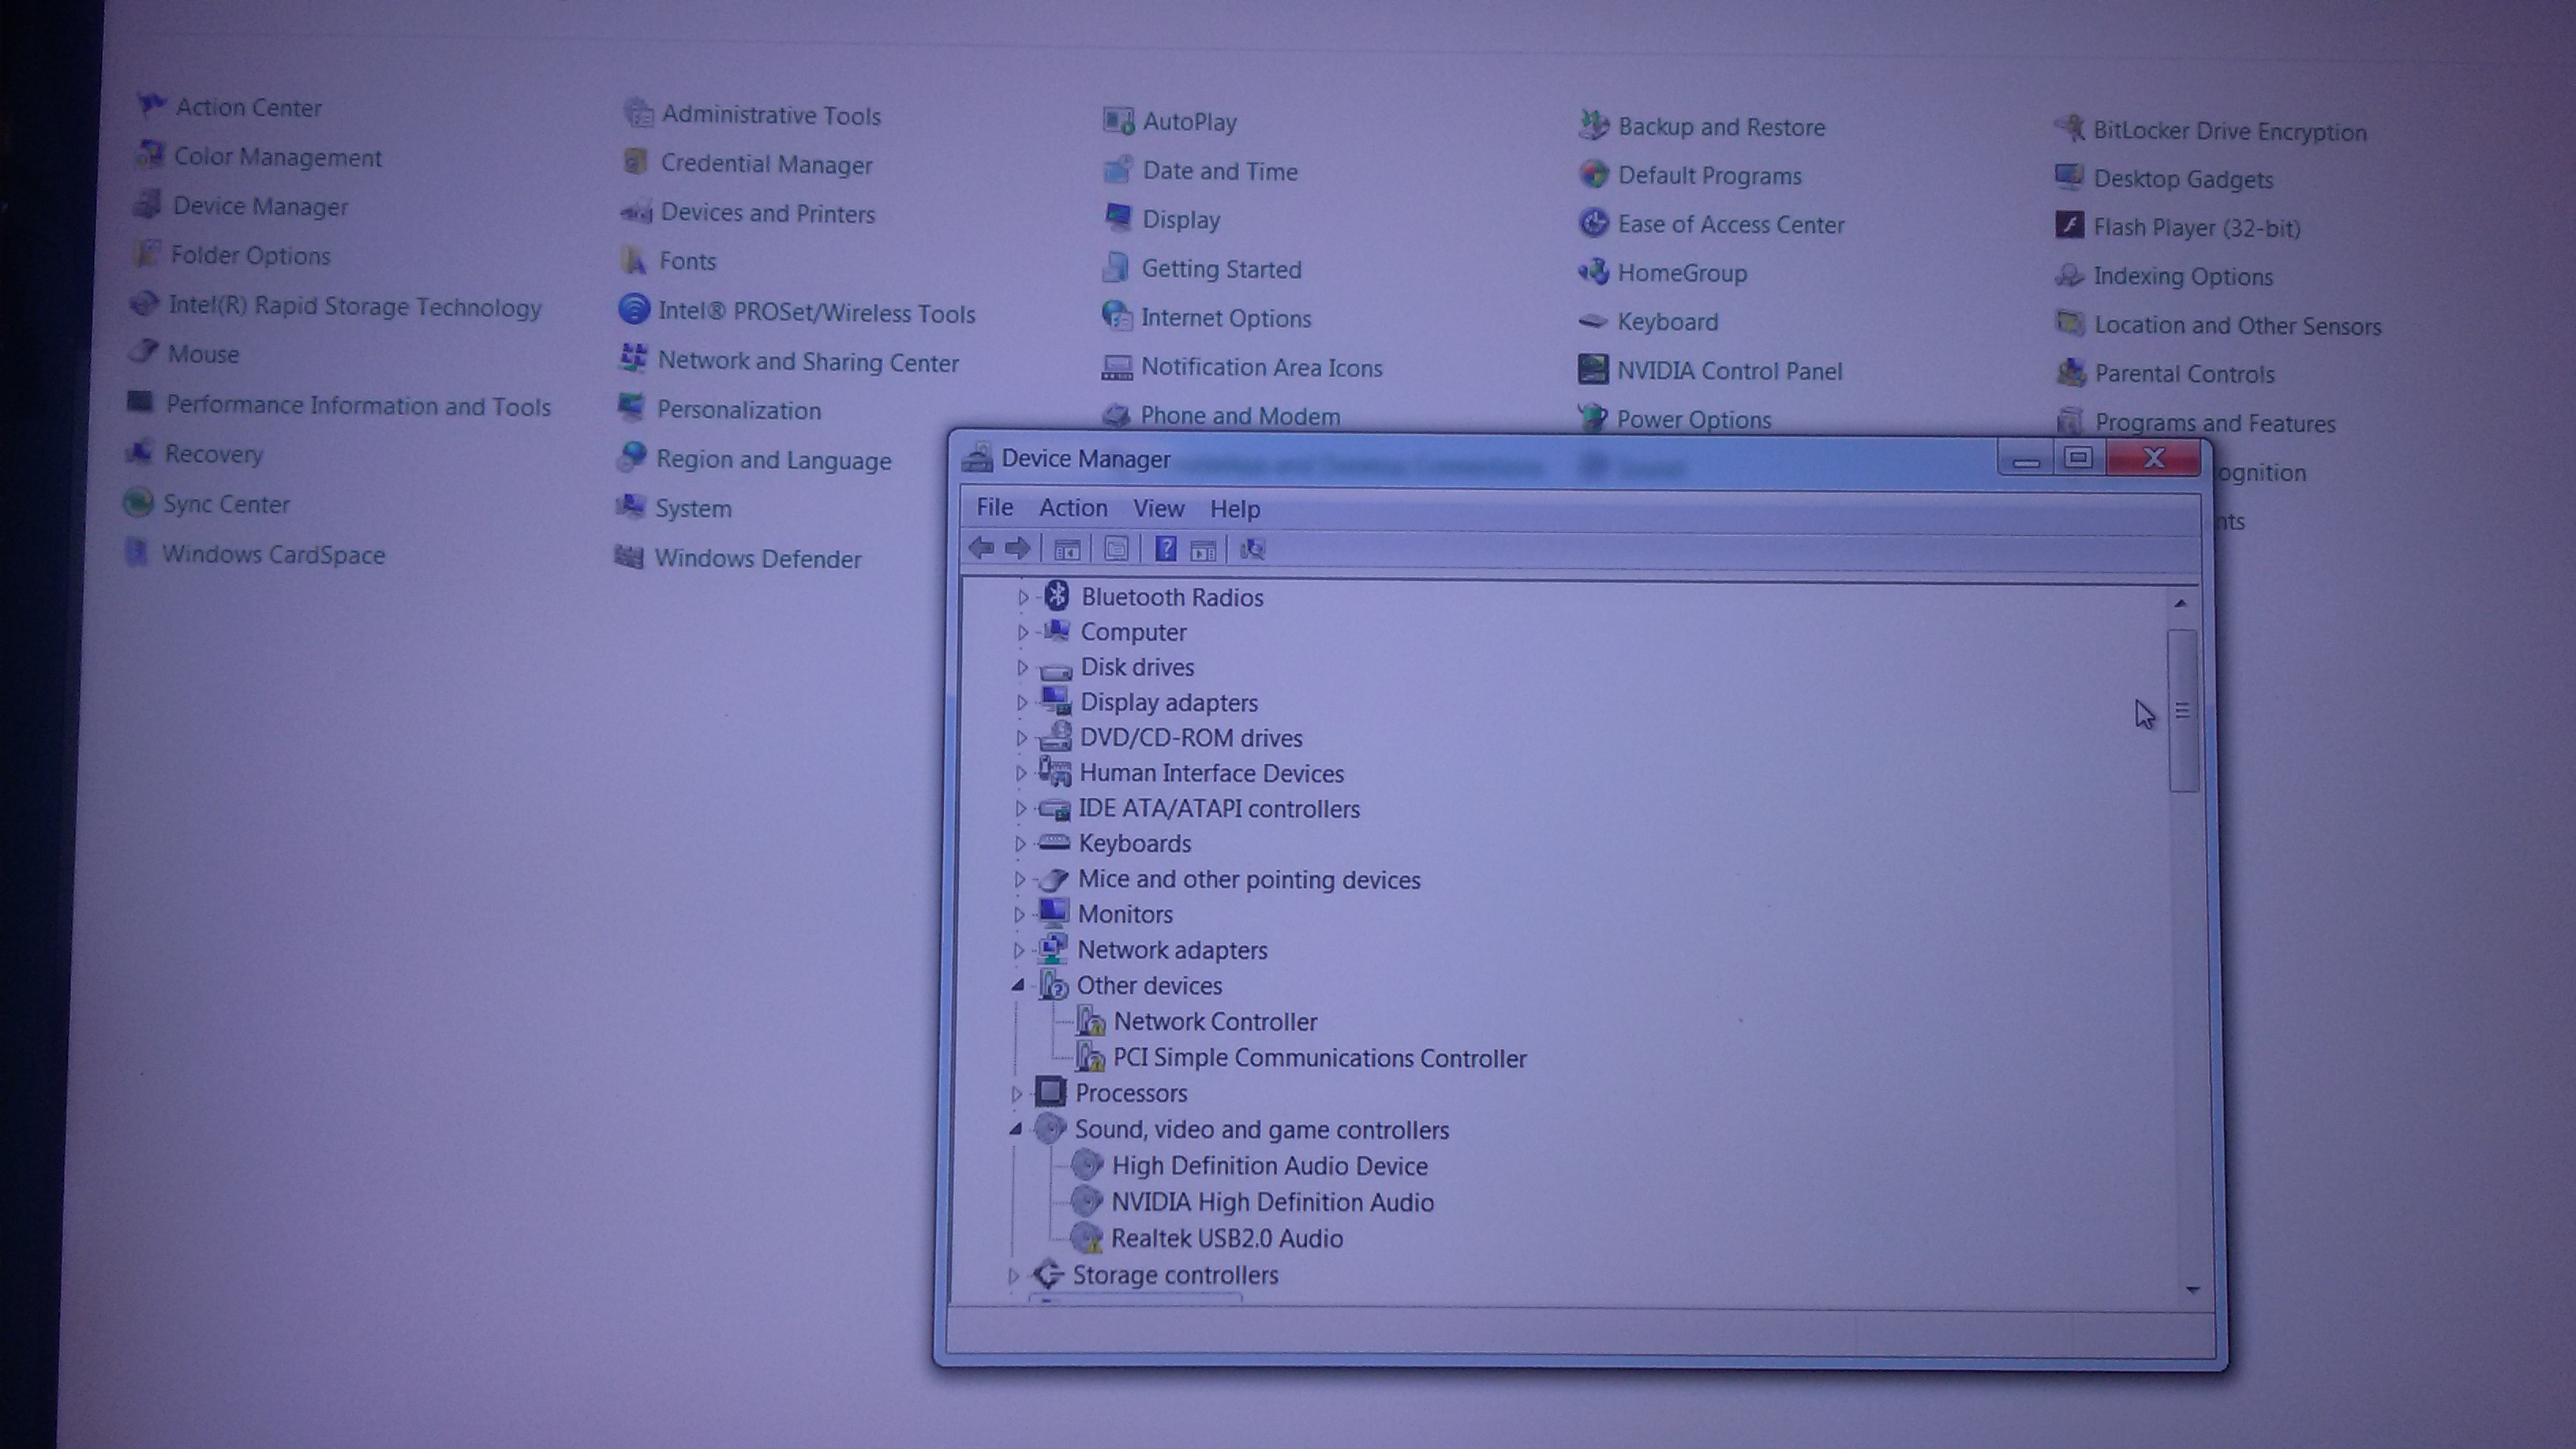2576x1449 pixels.
Task: Open the View menu
Action: tap(1158, 509)
